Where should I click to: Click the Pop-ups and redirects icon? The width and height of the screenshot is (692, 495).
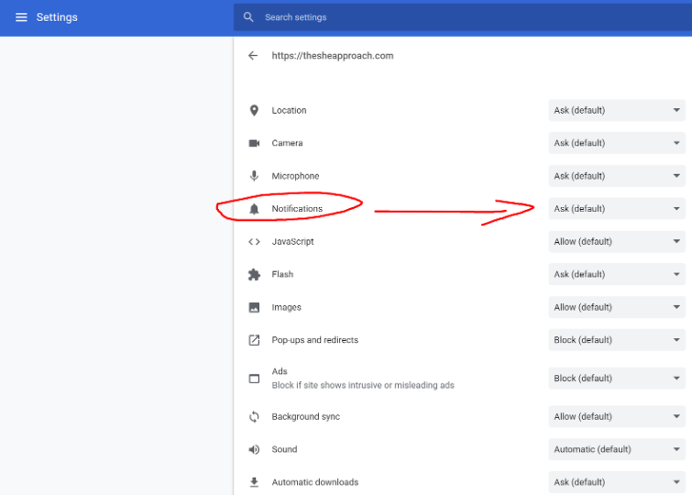(x=254, y=340)
